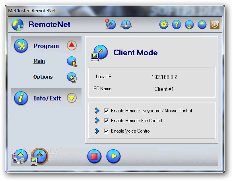This screenshot has width=233, height=181.
Task: Click the down arrow globe icon in header
Action: click(189, 25)
